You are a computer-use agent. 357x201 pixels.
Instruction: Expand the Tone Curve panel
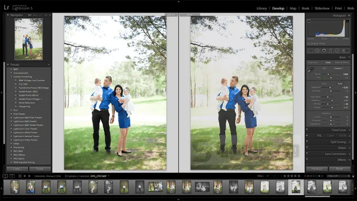(x=349, y=130)
